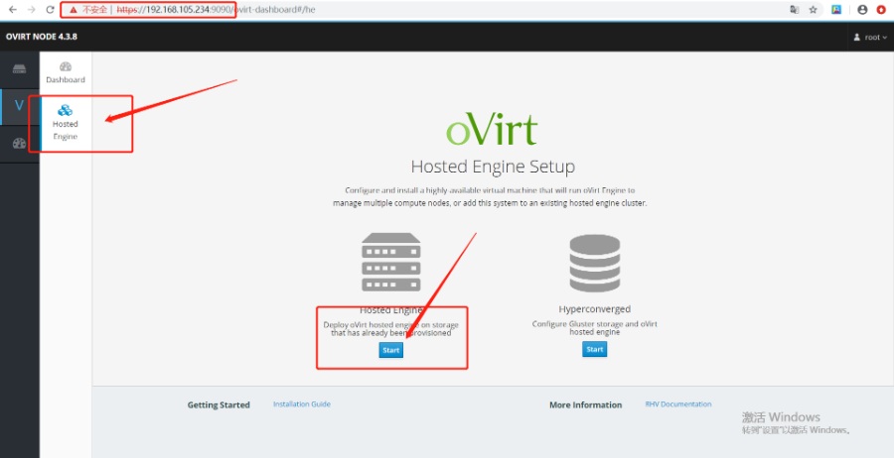This screenshot has height=458, width=894.
Task: Click the insecure connection warning icon
Action: coord(73,10)
